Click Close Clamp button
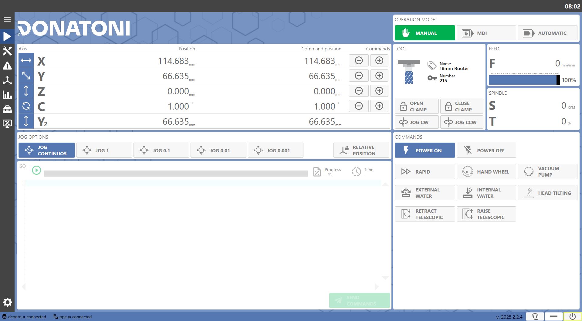Viewport: 582px width, 321px height. (462, 106)
